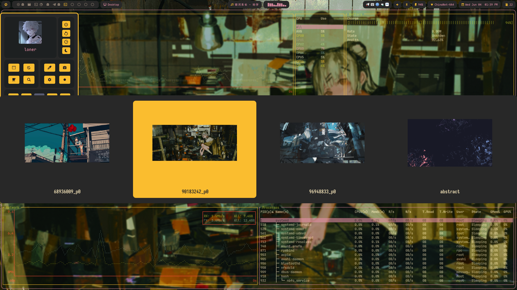Open the ChinaNet-HA4 Wi-Fi network menu
517x290 pixels.
442,5
